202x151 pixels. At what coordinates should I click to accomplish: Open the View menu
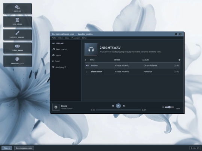tap(67, 38)
